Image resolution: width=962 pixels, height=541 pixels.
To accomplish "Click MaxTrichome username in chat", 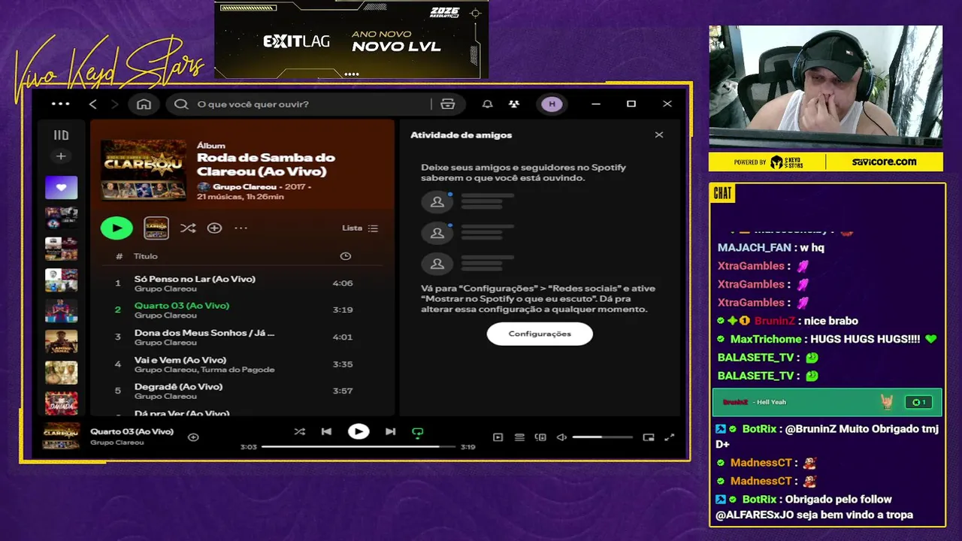I will pos(766,339).
